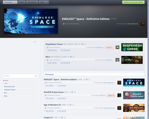
Task: Click the Level 1+ badge on ShapeNeon Chaos
Action: click(109, 47)
